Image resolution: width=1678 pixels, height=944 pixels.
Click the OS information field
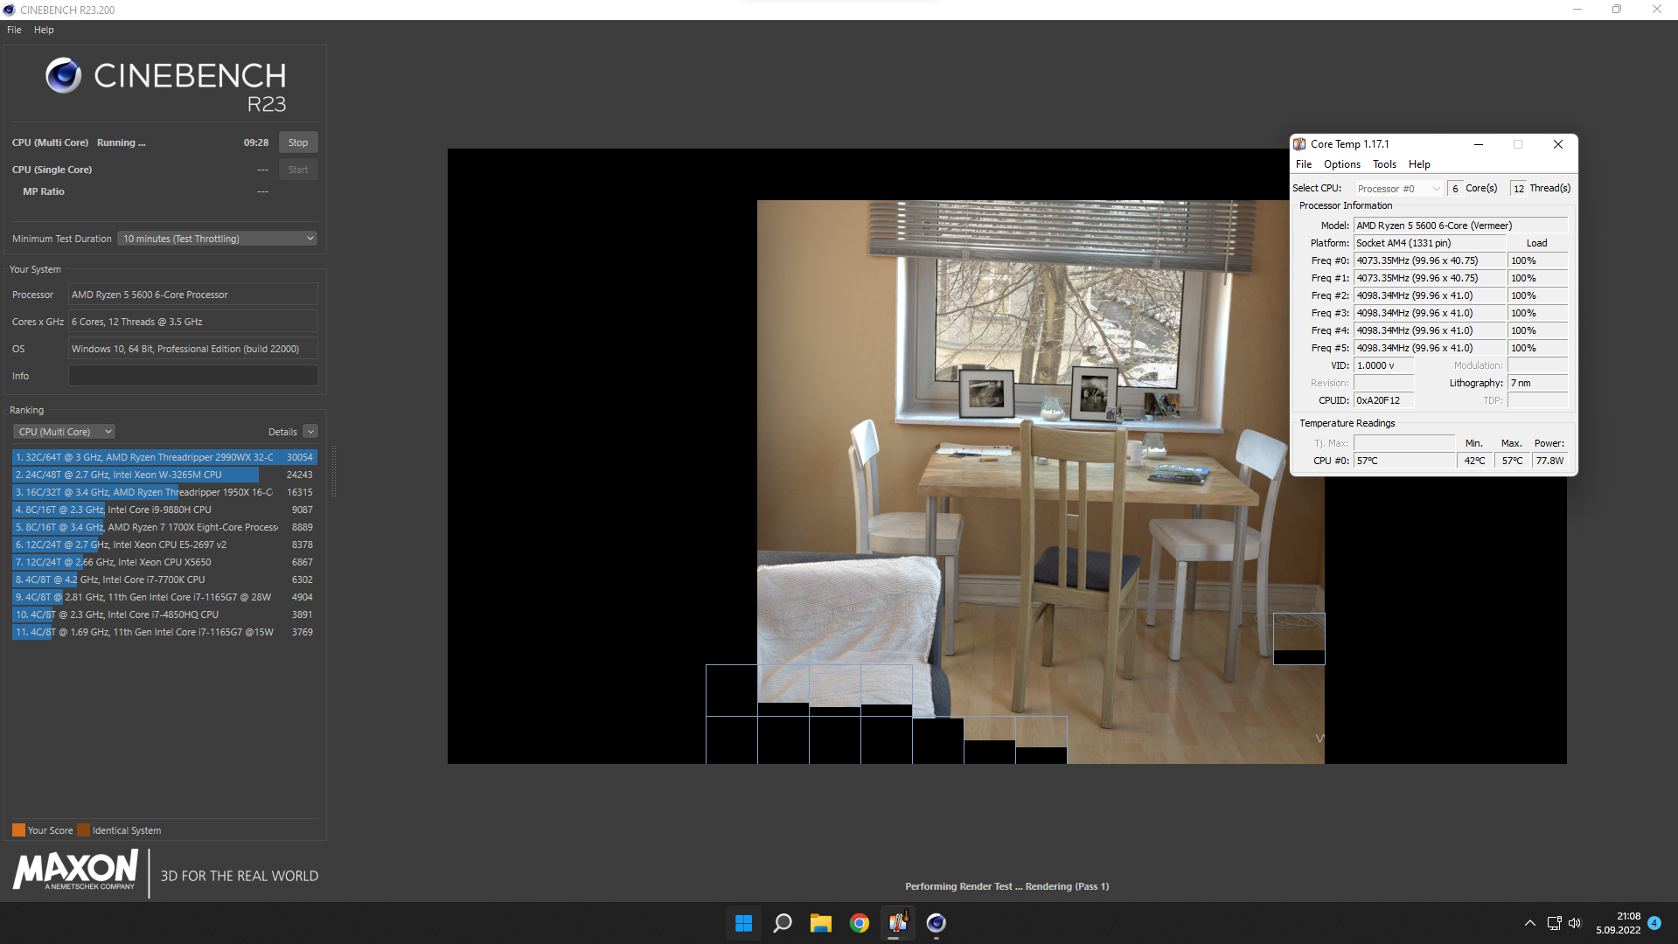(x=193, y=349)
